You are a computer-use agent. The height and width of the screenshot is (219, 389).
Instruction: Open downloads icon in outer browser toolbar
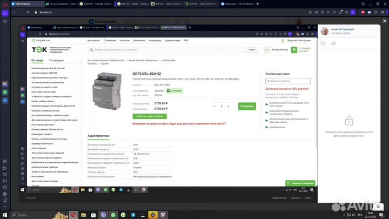coord(341,12)
